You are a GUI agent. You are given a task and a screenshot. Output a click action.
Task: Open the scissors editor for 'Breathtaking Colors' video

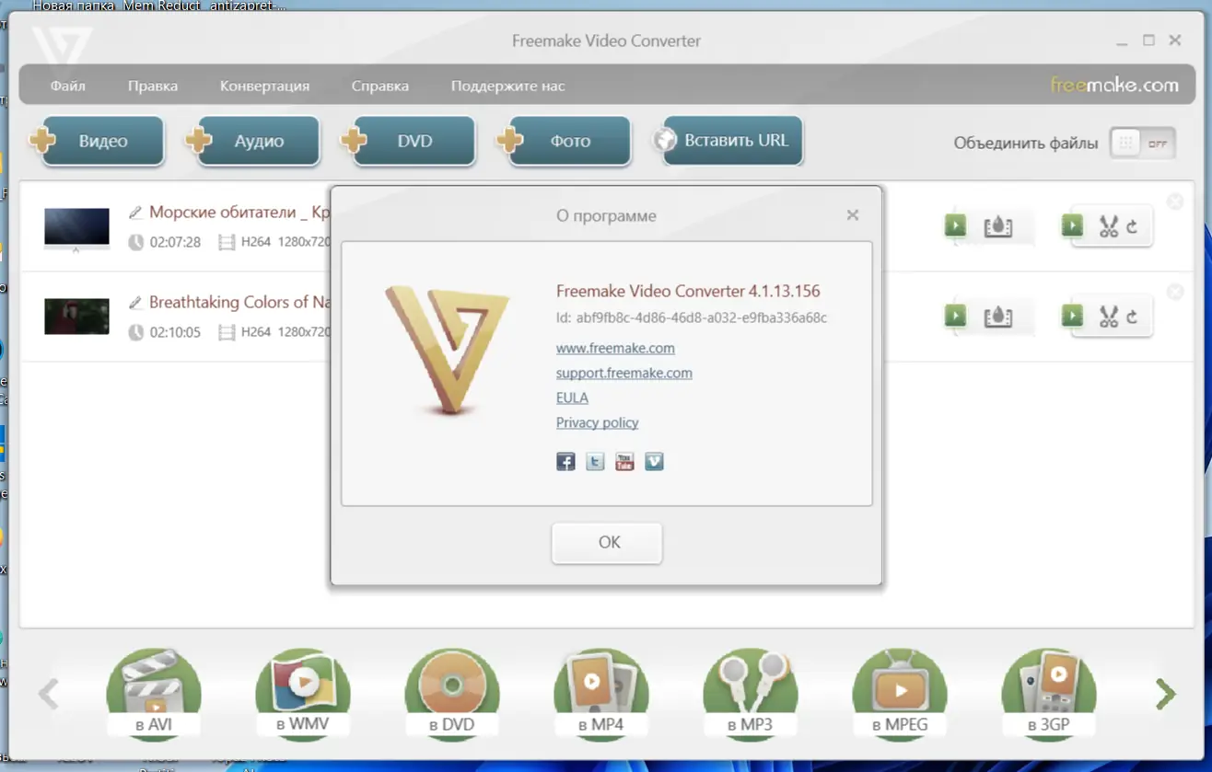[1107, 317]
